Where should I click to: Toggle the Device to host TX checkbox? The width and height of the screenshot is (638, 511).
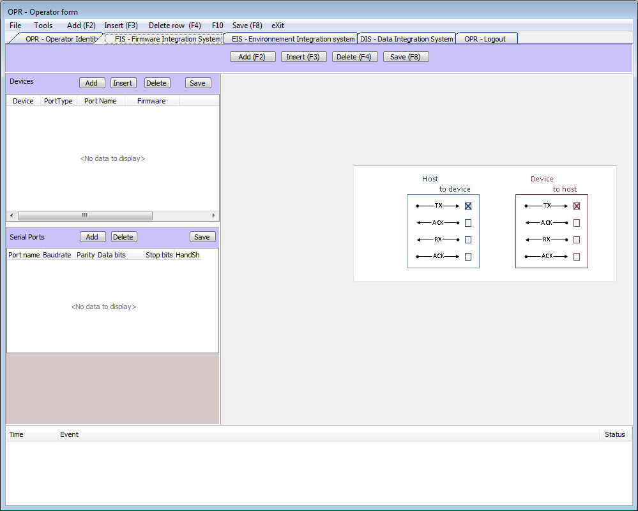click(577, 206)
